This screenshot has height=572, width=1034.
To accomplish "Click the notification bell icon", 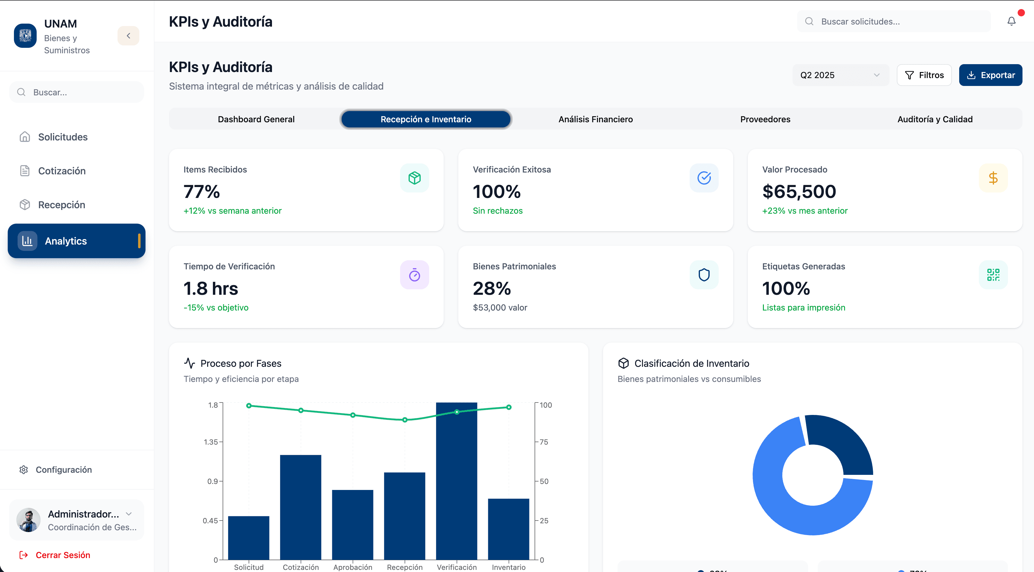I will tap(1011, 21).
